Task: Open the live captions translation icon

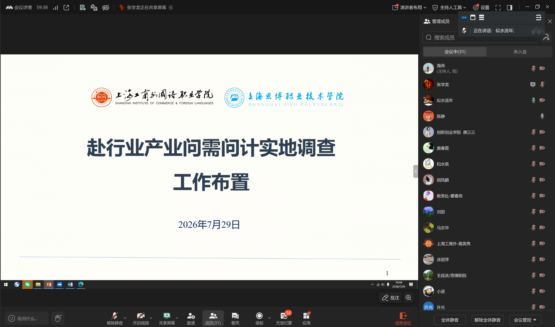Action: pyautogui.click(x=94, y=8)
